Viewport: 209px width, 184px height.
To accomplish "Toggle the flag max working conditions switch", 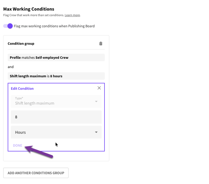I will tap(8, 26).
